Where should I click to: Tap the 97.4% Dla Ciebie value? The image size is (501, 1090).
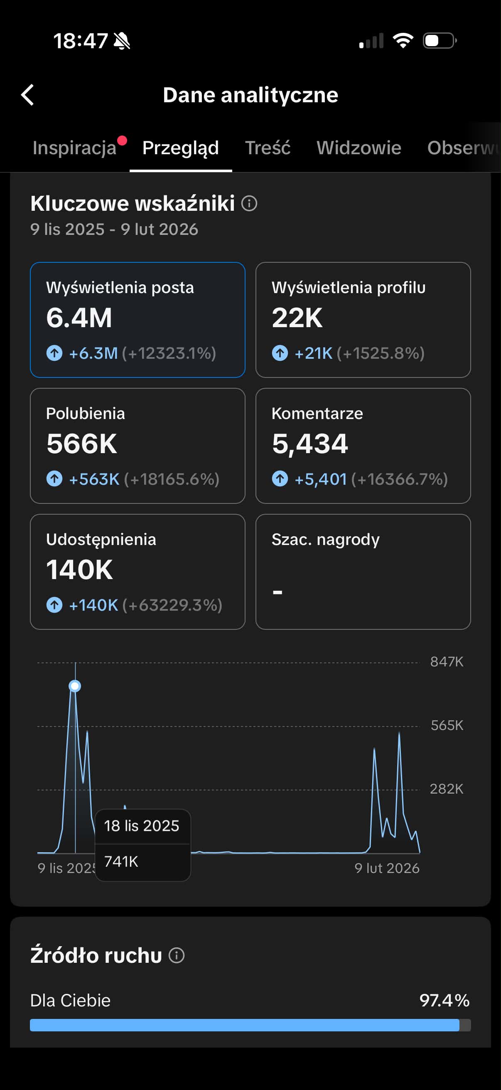tap(445, 1001)
